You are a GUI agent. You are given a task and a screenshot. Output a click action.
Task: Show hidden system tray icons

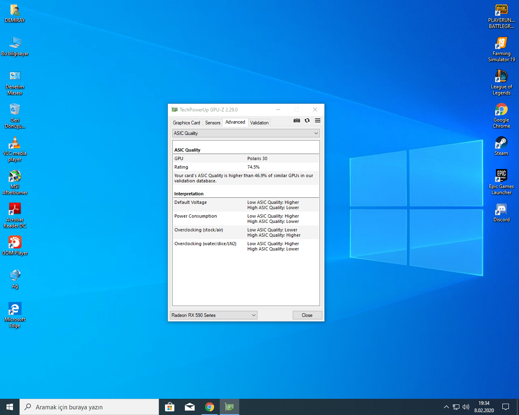click(446, 407)
